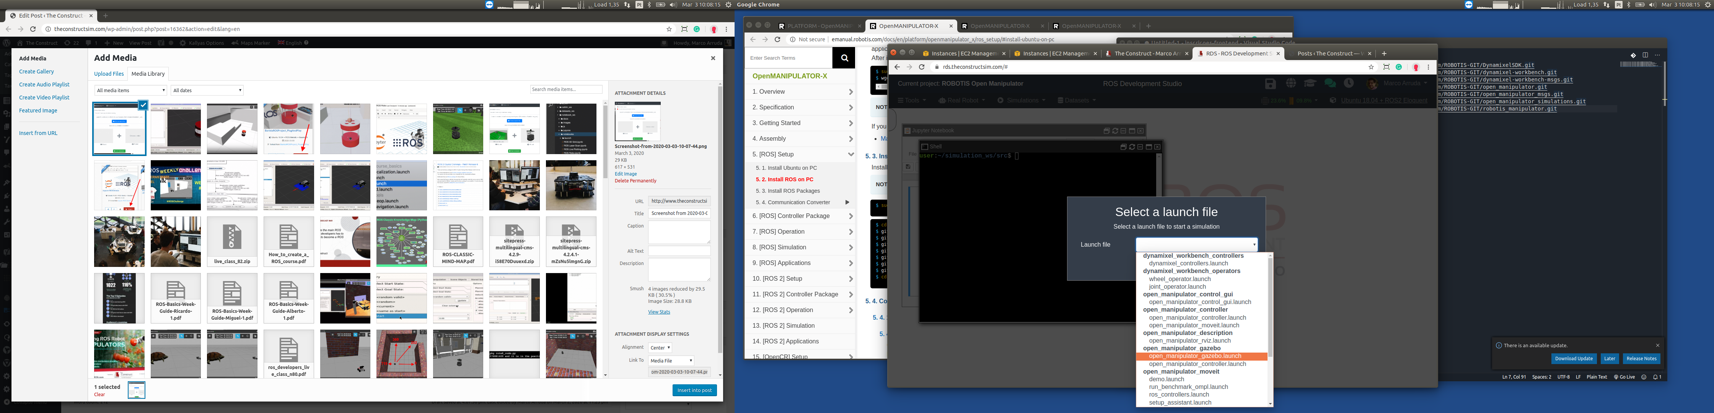Open the graduation cap icon in RDS header

(1310, 83)
